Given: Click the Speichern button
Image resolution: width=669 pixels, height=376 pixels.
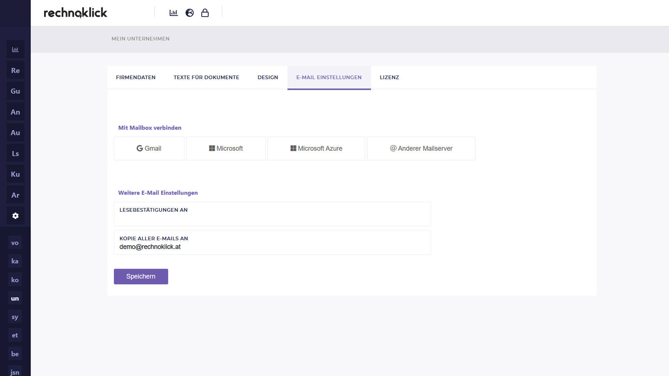Looking at the screenshot, I should click(x=141, y=276).
